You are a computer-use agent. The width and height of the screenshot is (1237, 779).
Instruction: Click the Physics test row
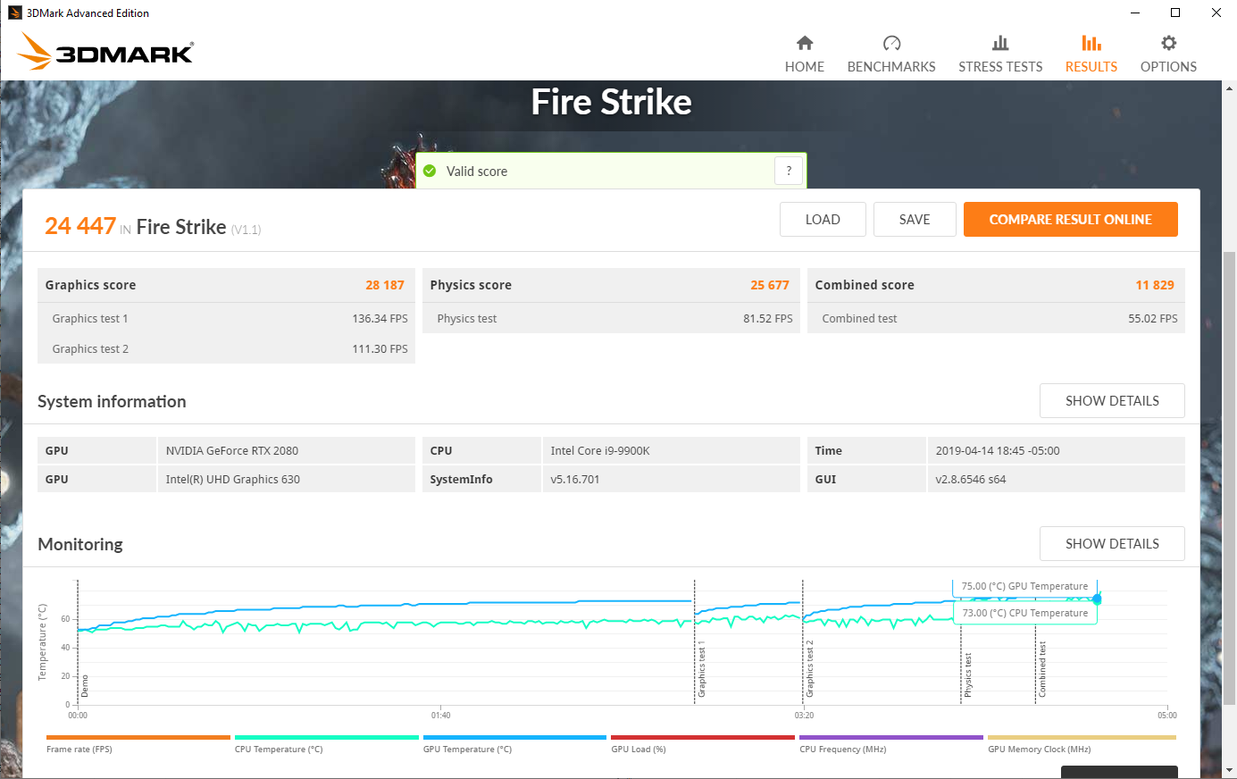pyautogui.click(x=611, y=318)
